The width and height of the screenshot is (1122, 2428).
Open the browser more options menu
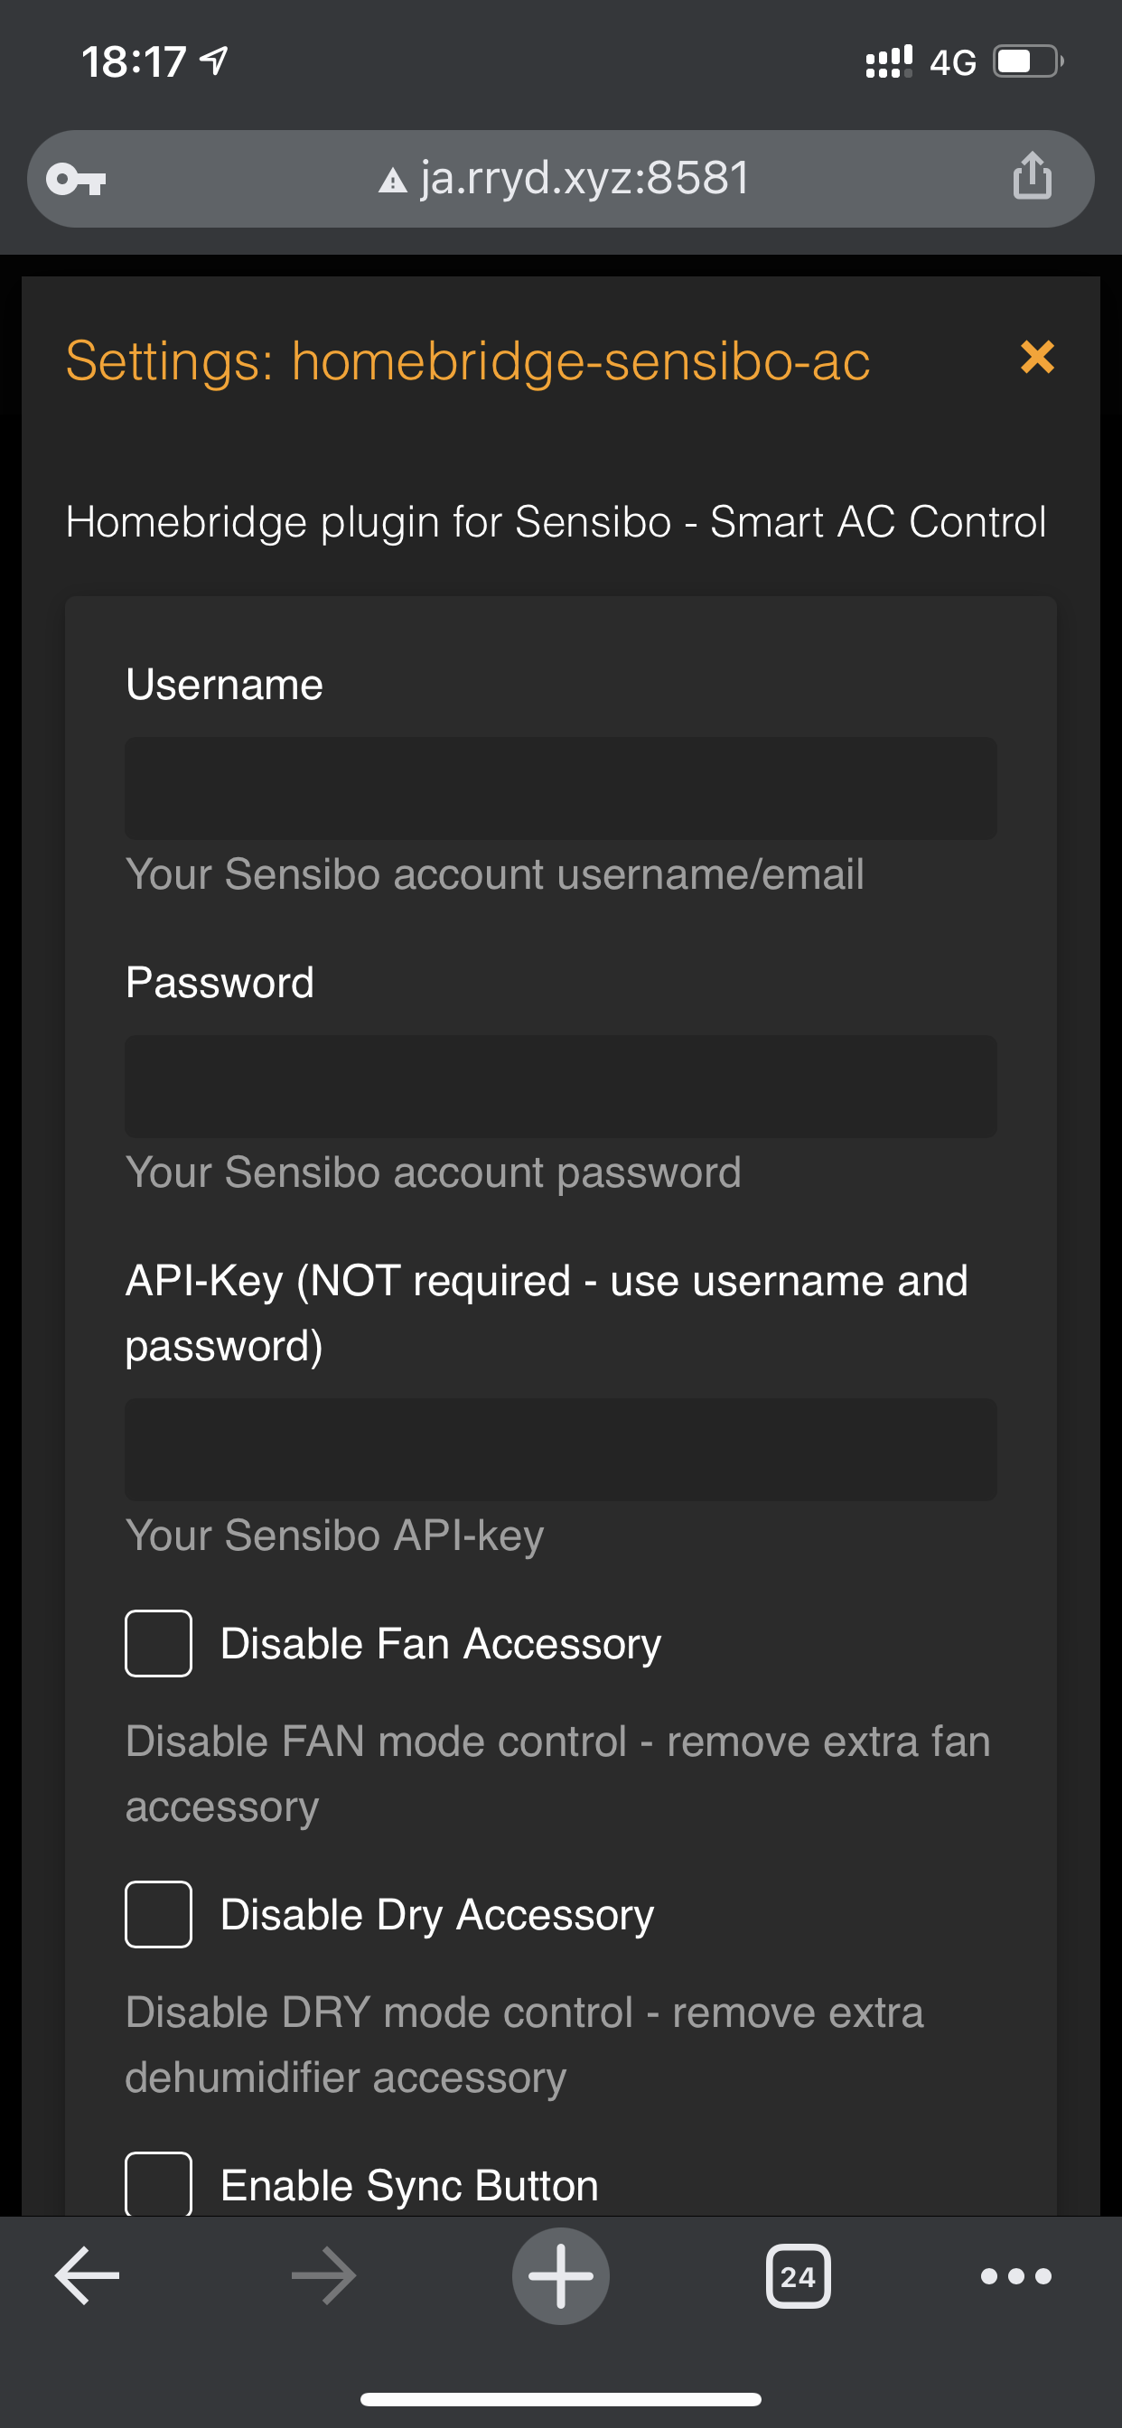1015,2276
